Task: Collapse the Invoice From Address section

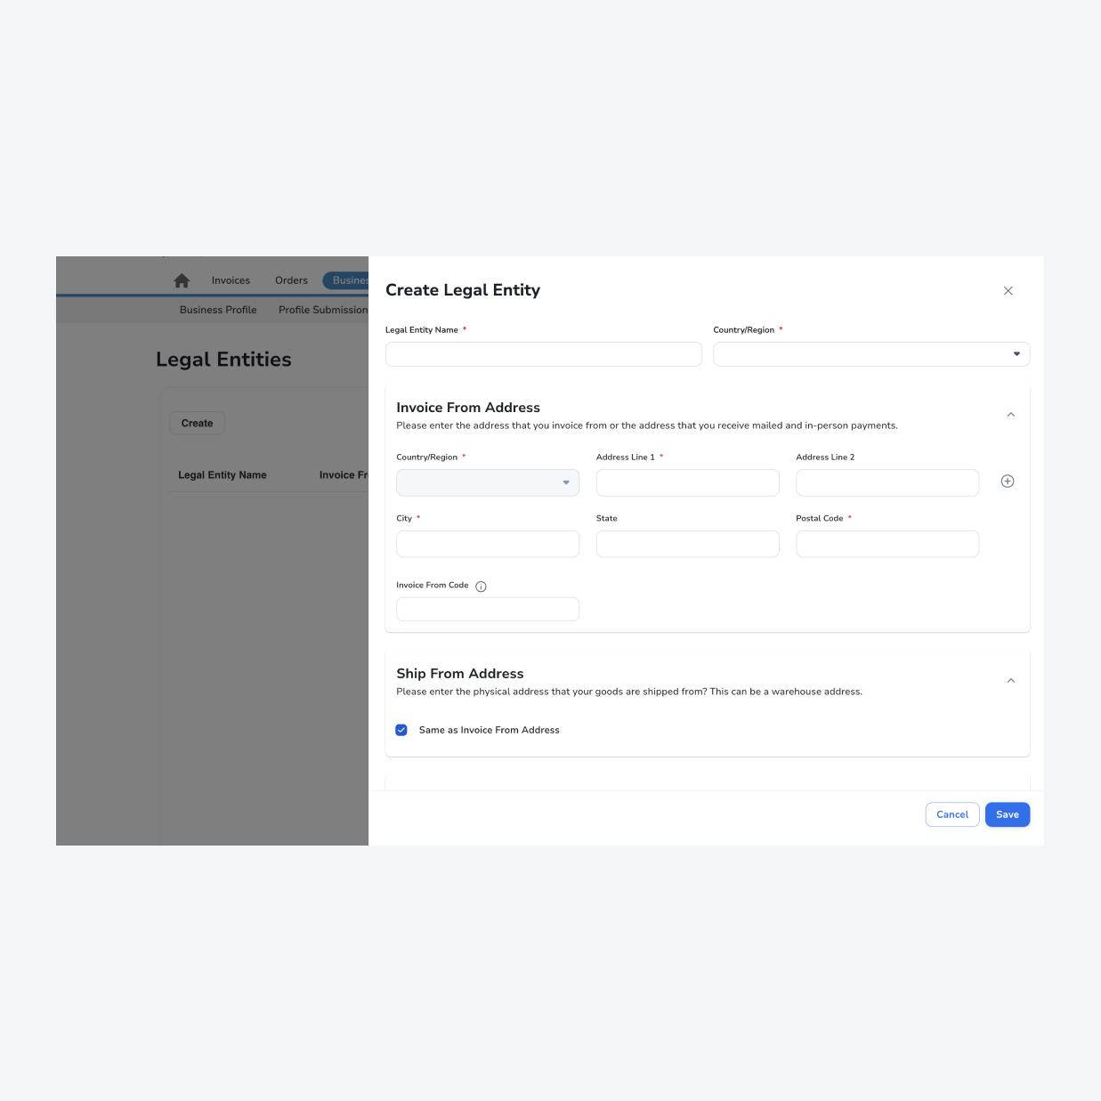Action: (1010, 413)
